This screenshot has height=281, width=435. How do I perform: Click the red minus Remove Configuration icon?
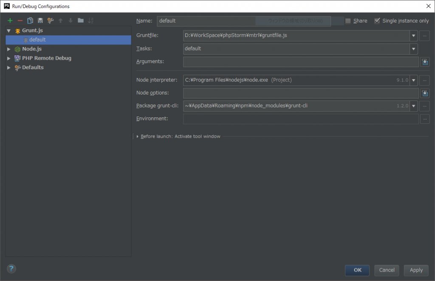[20, 21]
